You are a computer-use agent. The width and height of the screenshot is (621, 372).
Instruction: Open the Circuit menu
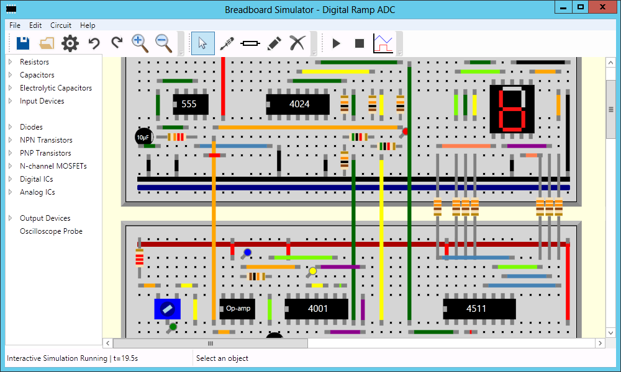[x=61, y=25]
